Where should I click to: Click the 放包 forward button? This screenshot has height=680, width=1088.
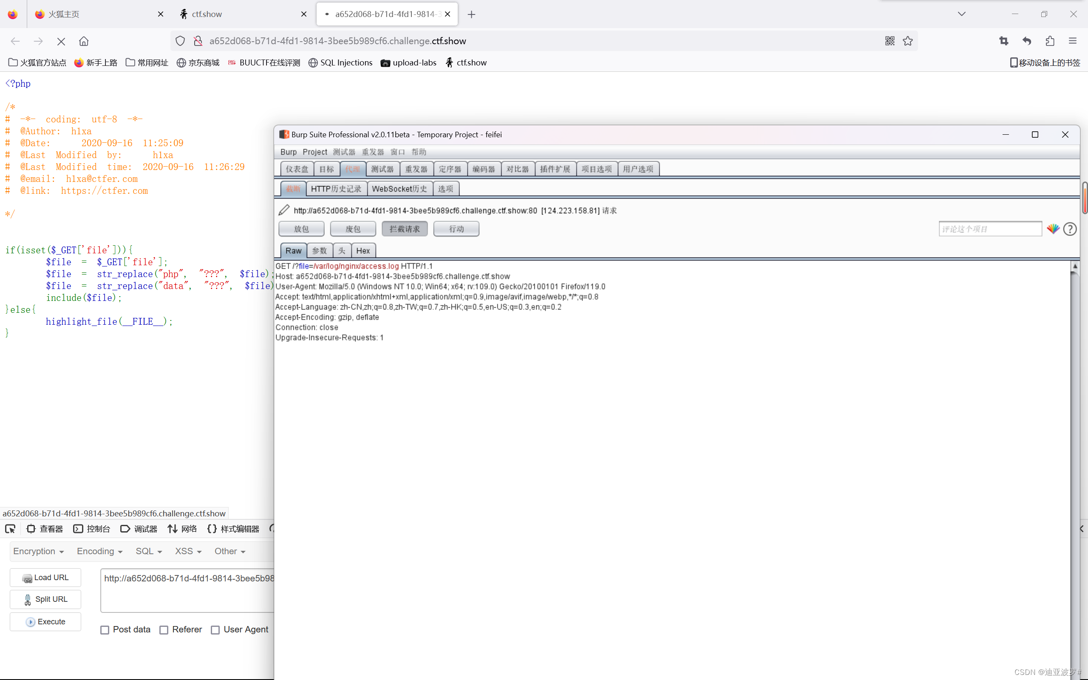(x=301, y=229)
